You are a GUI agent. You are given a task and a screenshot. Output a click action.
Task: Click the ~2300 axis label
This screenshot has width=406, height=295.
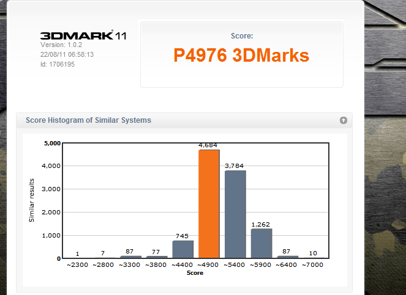click(78, 265)
